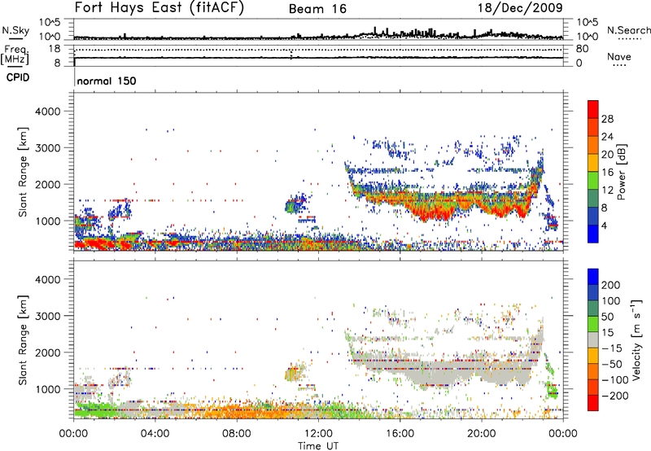The width and height of the screenshot is (651, 451).
Task: Click the '08:00' time axis label
Action: (x=237, y=434)
